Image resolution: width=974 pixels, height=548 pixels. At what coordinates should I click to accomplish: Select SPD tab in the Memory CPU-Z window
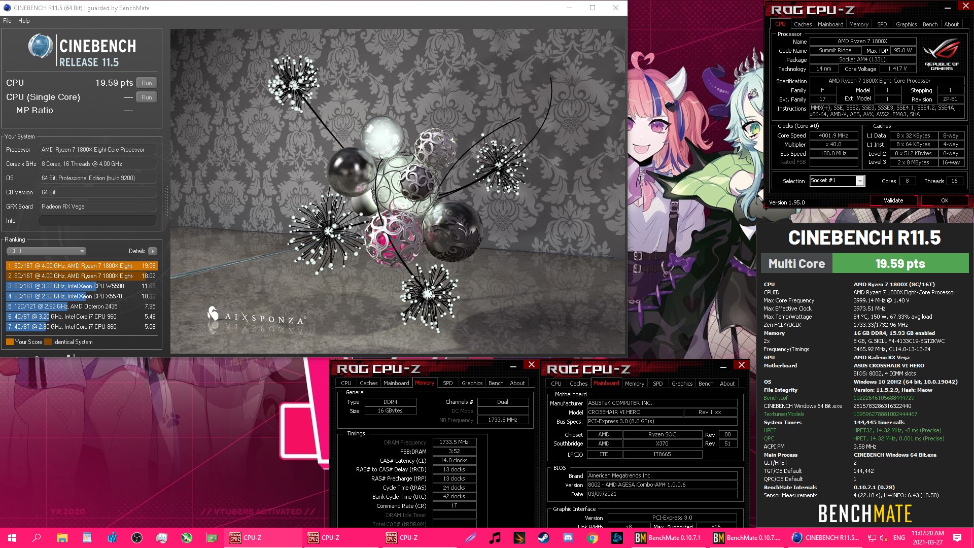coord(447,383)
